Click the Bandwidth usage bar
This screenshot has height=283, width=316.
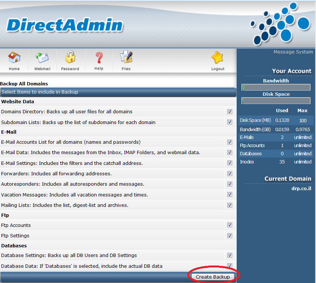tap(276, 87)
